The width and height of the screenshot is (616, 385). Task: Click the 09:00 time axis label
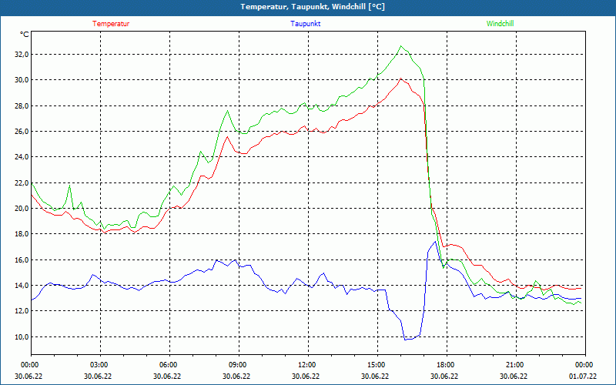237,365
